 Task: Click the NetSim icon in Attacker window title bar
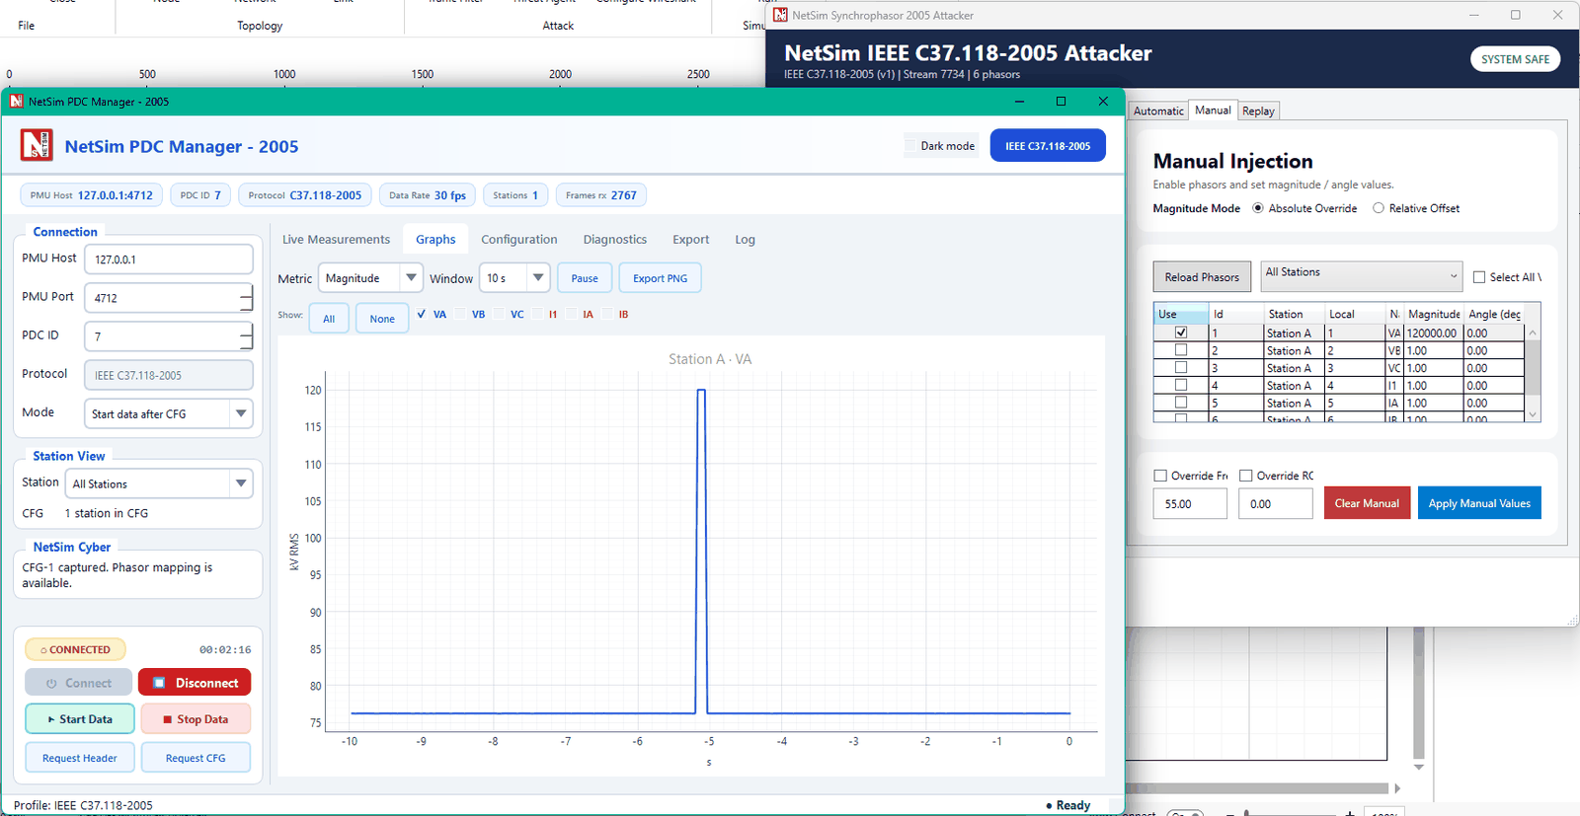tap(780, 15)
